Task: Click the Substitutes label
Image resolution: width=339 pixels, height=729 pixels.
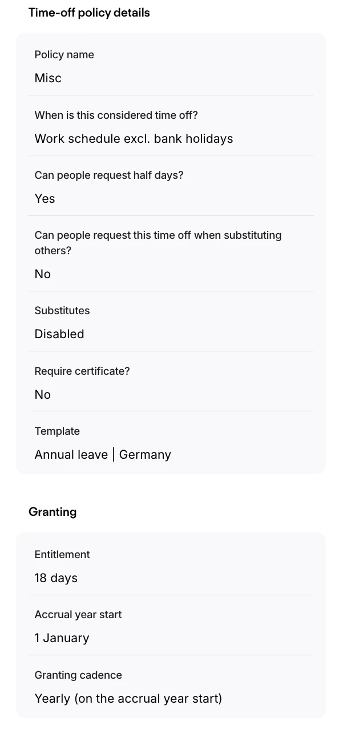Action: [x=62, y=311]
